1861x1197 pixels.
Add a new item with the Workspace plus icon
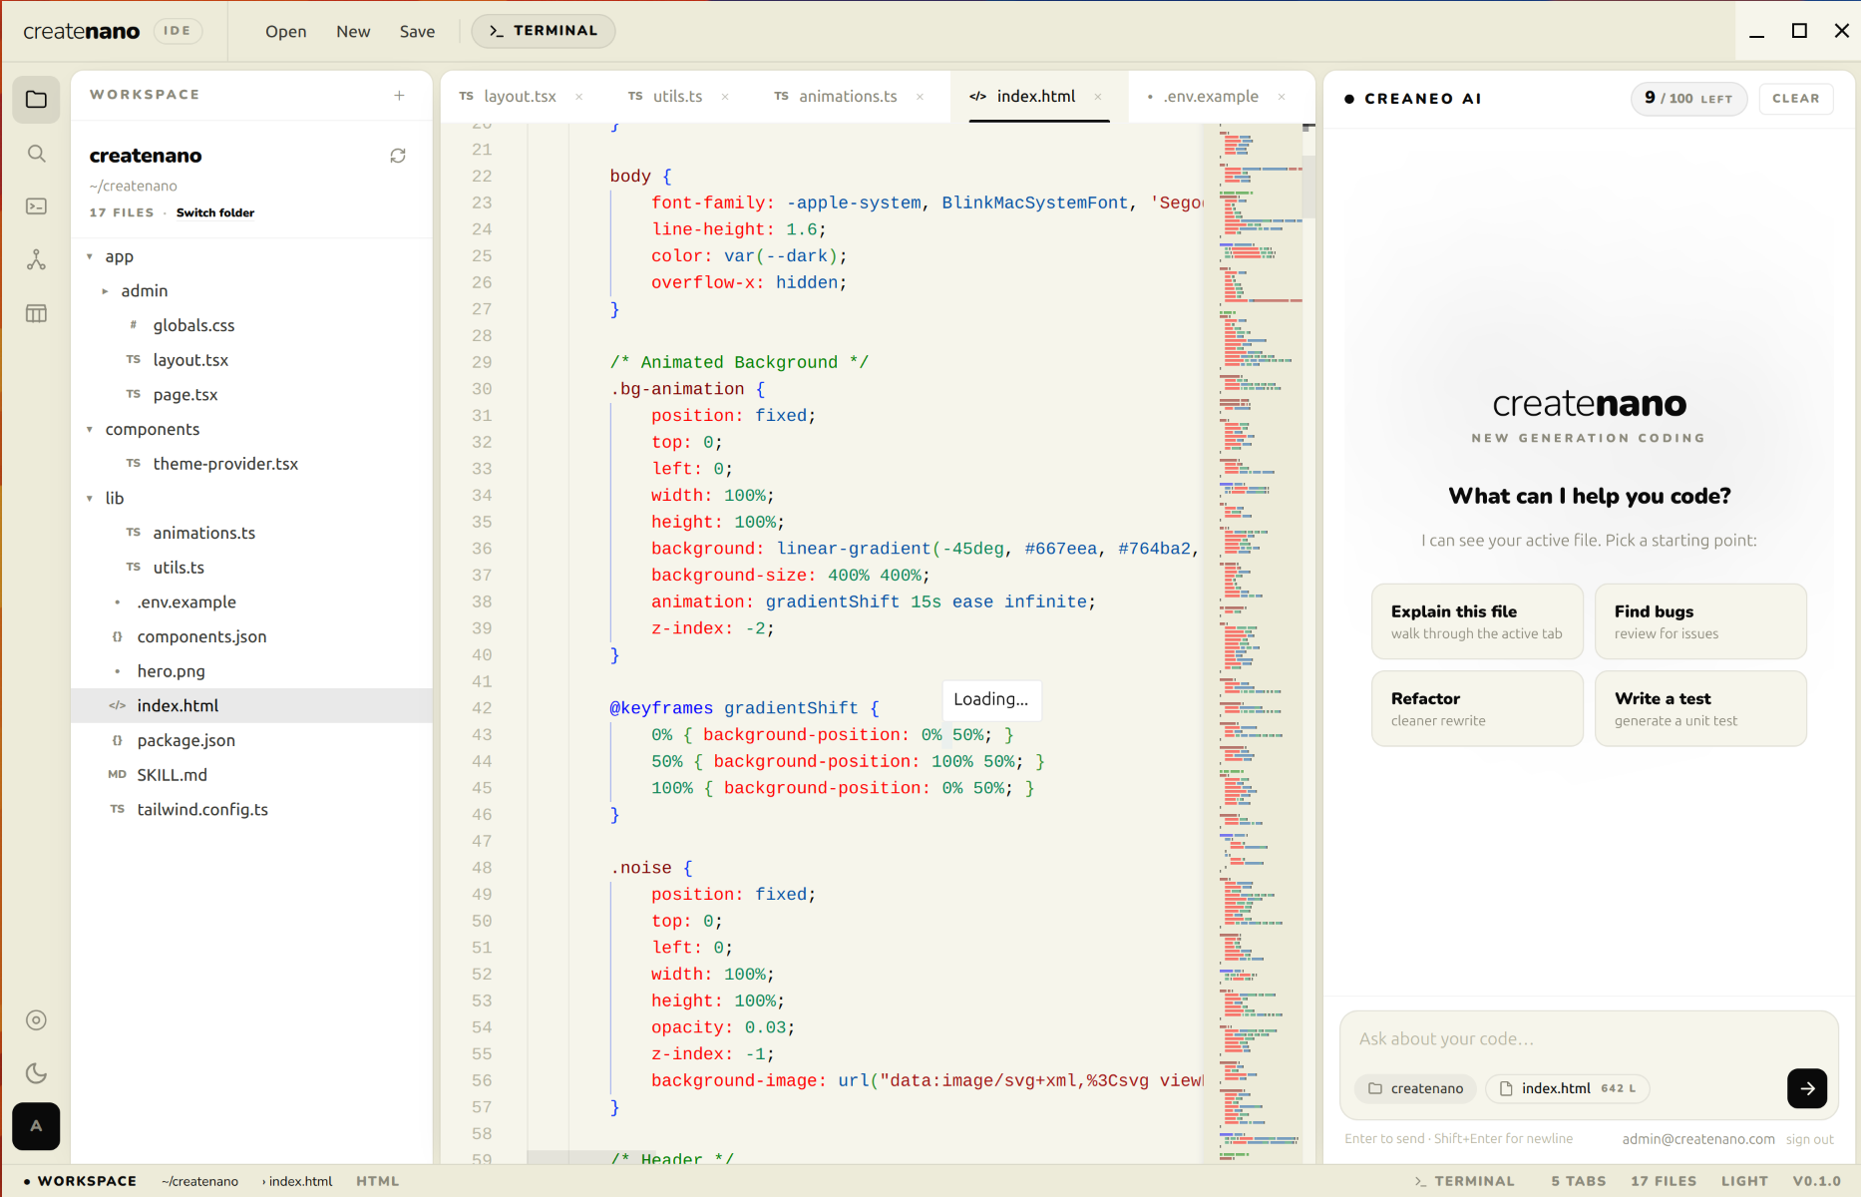398,95
